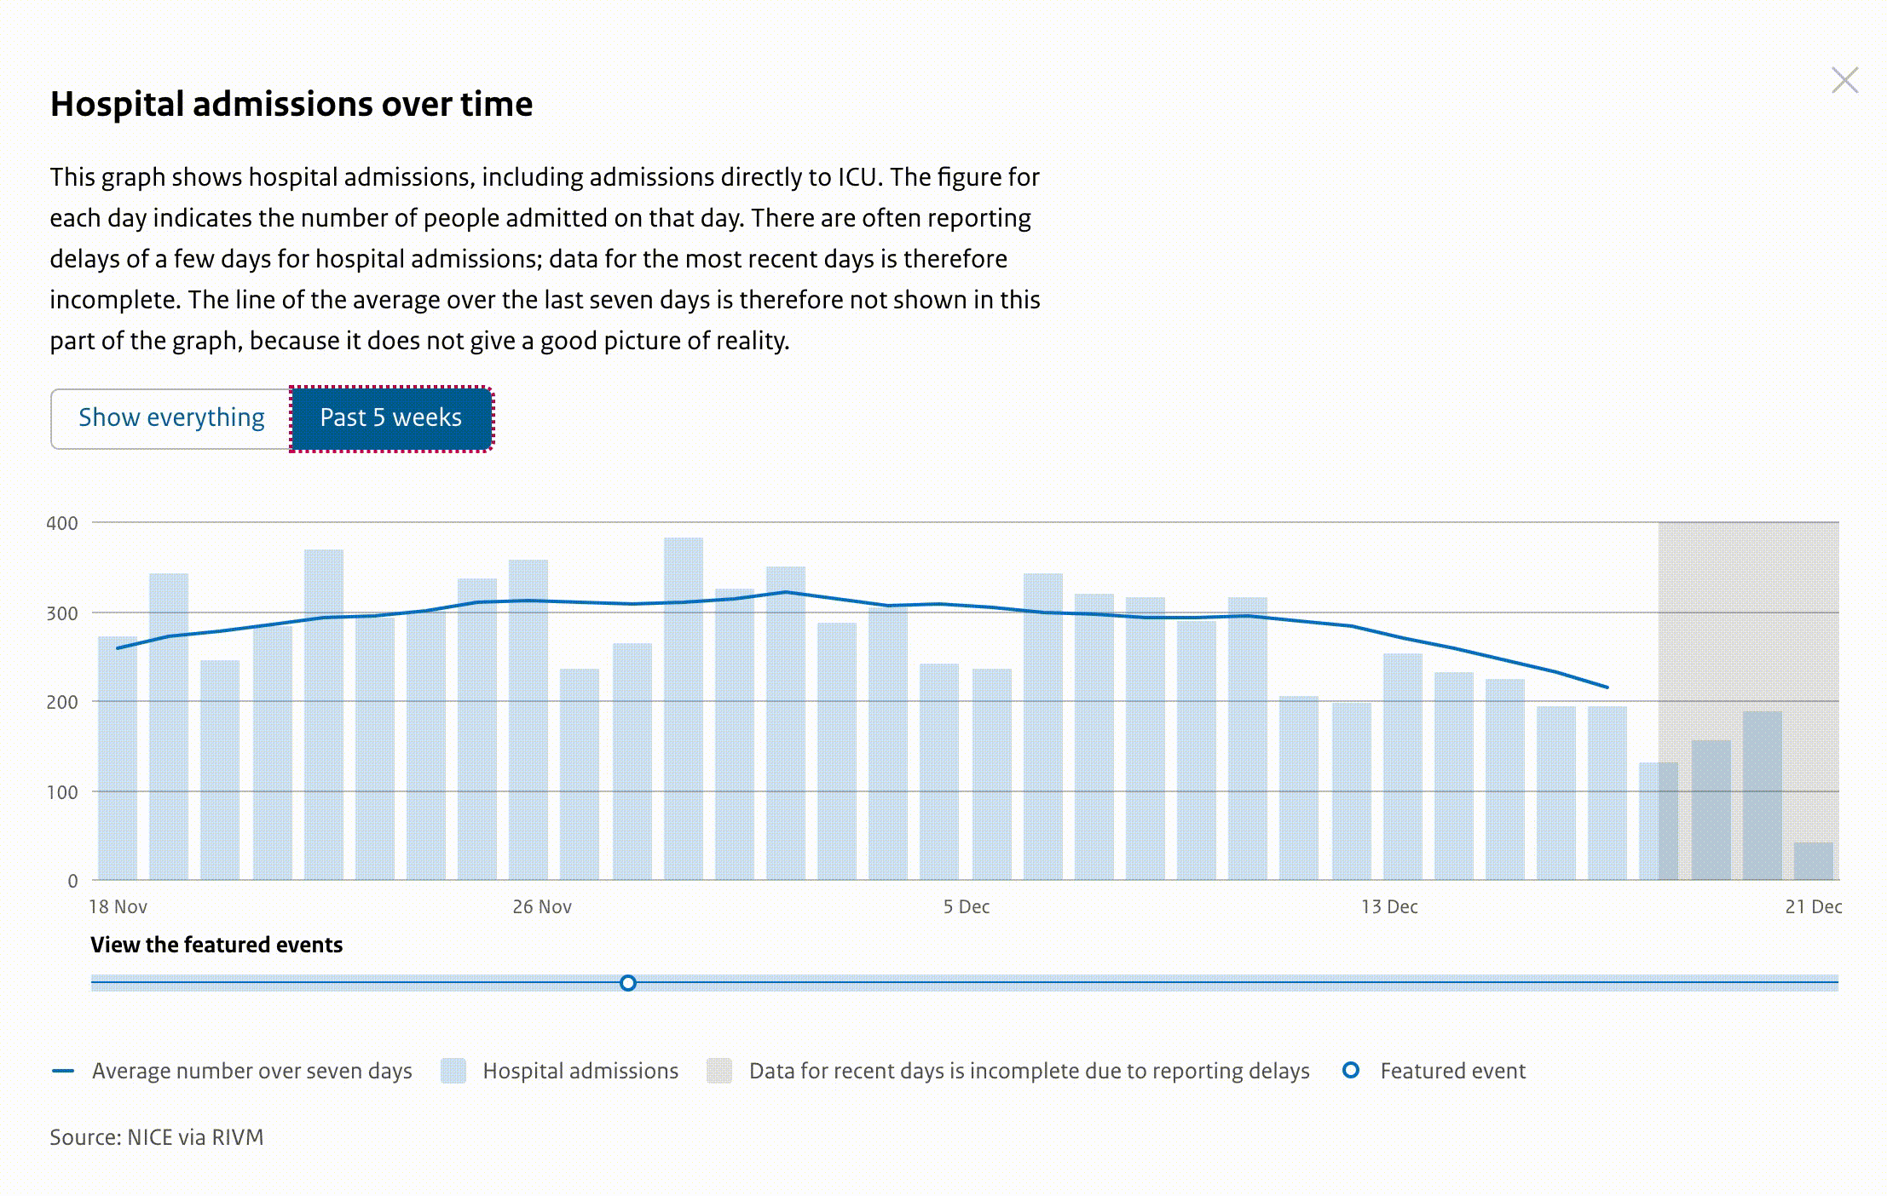Click the Hospital admissions legend swatch
Viewport: 1887px width, 1196px height.
point(453,1071)
